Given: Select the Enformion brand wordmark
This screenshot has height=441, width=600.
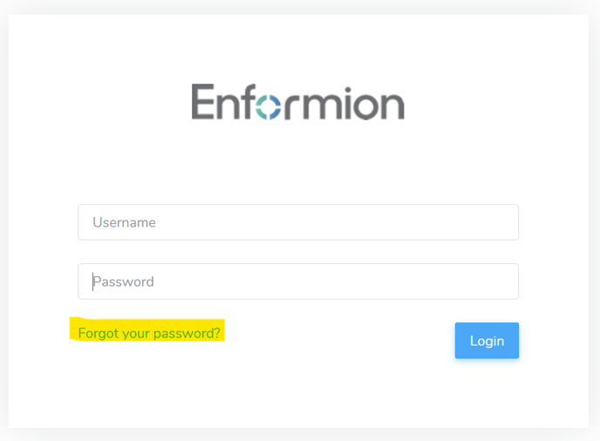Looking at the screenshot, I should [x=297, y=102].
